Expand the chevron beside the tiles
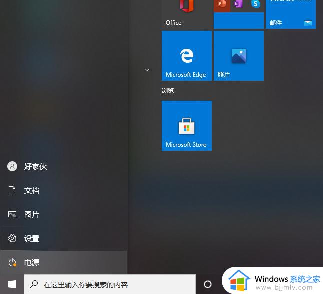Image resolution: width=323 pixels, height=294 pixels. pyautogui.click(x=147, y=70)
